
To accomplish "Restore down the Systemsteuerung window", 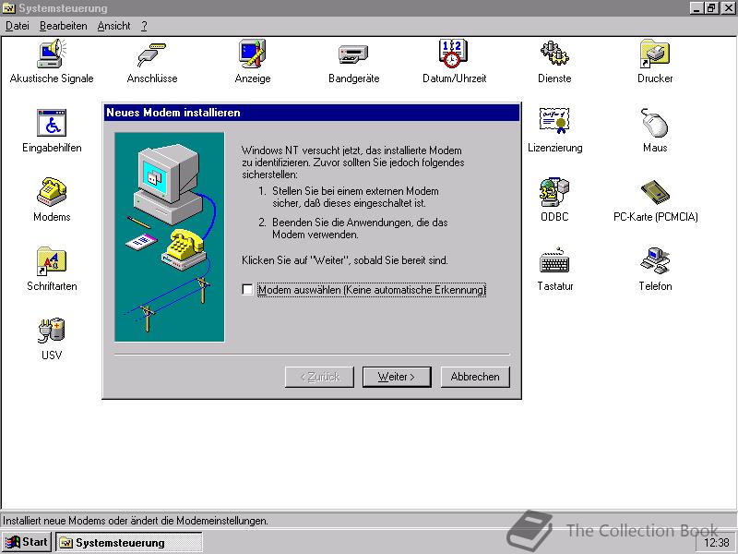I will 711,8.
